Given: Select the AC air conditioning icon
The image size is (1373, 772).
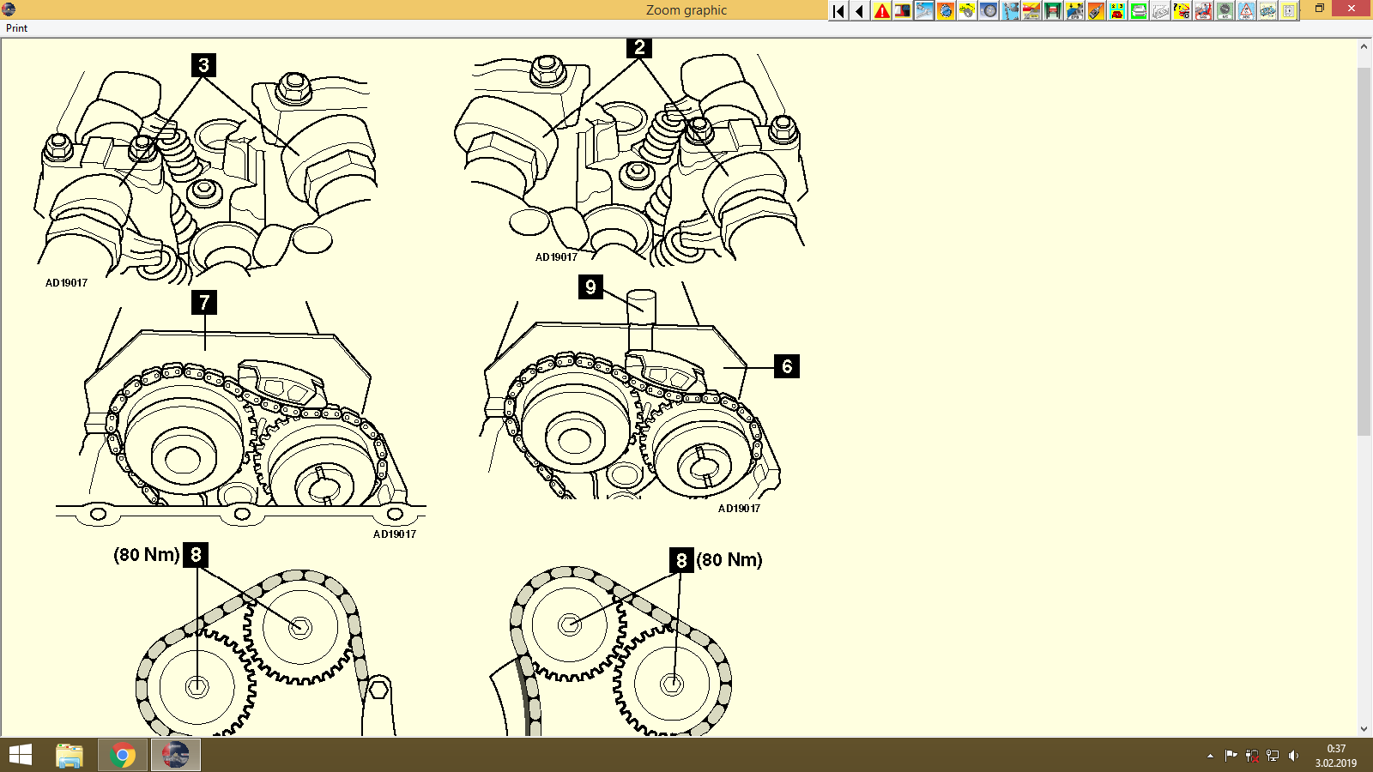Looking at the screenshot, I should tap(1224, 11).
